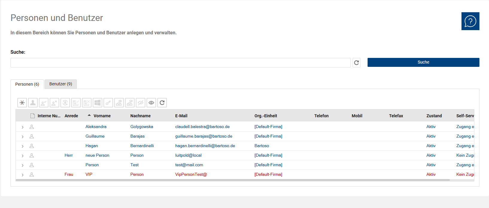Expand the Aleksandra Golygowska row
This screenshot has width=489, height=208.
[x=22, y=127]
